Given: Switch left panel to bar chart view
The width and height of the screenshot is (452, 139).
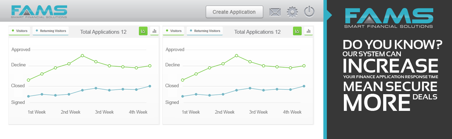Looking at the screenshot, I should (154, 31).
